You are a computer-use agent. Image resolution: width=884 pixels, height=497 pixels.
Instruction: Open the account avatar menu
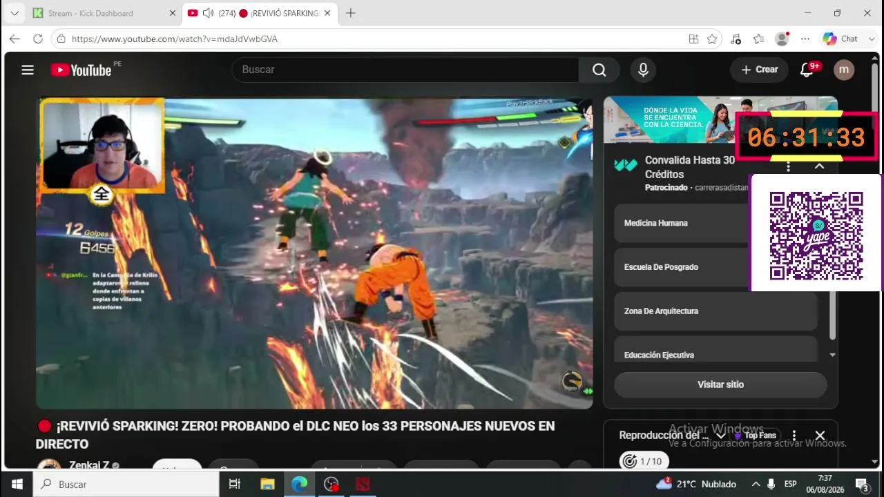pos(844,70)
